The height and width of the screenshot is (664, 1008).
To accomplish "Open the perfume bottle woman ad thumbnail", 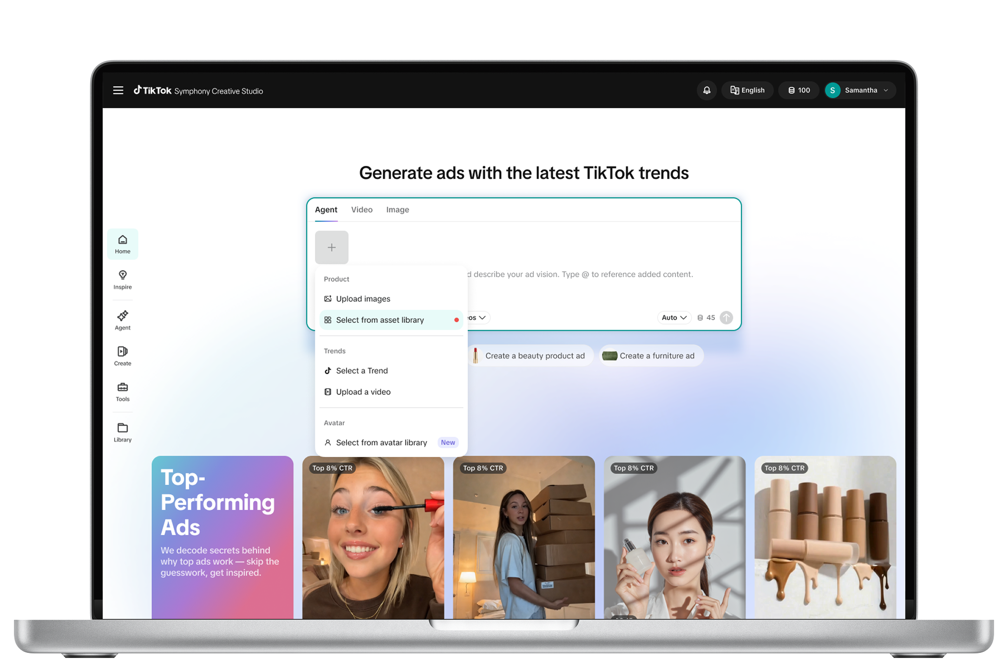I will pyautogui.click(x=674, y=537).
